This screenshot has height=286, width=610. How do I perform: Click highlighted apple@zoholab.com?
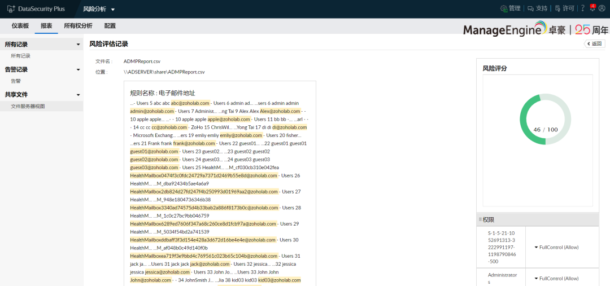229,119
